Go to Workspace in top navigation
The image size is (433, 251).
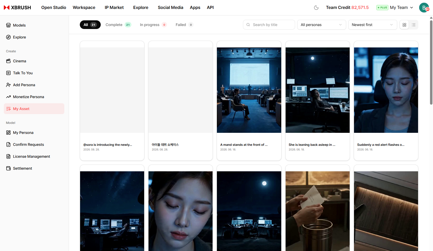[x=84, y=8]
